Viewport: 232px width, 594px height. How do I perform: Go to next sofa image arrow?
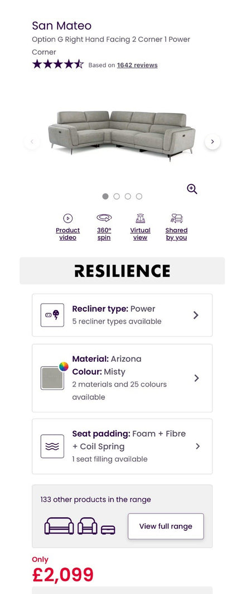pos(212,142)
